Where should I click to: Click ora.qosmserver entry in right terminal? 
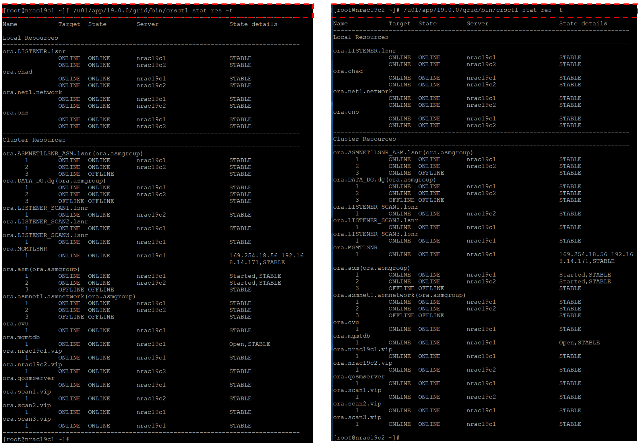(x=359, y=376)
